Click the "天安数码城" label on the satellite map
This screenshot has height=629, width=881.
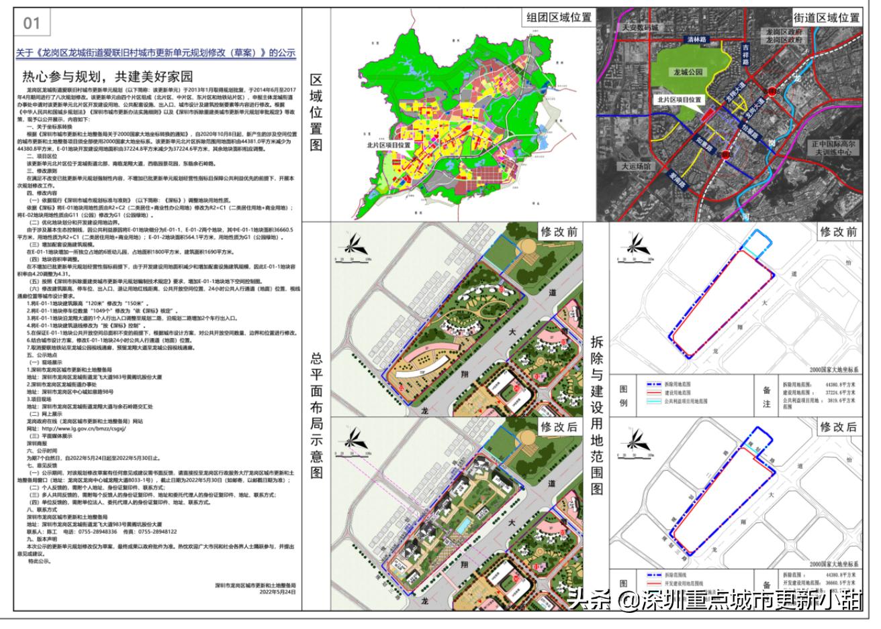point(641,28)
